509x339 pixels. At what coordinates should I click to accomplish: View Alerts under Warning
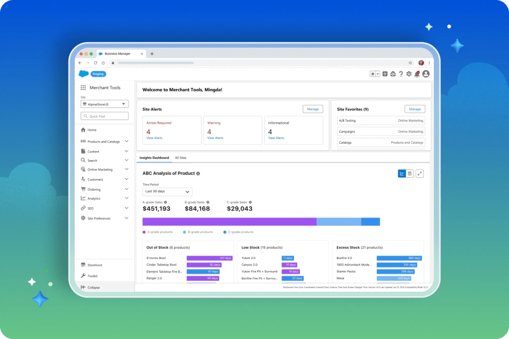click(x=215, y=138)
